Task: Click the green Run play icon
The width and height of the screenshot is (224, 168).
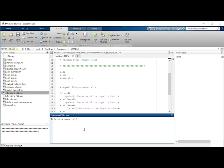Action: [95, 34]
